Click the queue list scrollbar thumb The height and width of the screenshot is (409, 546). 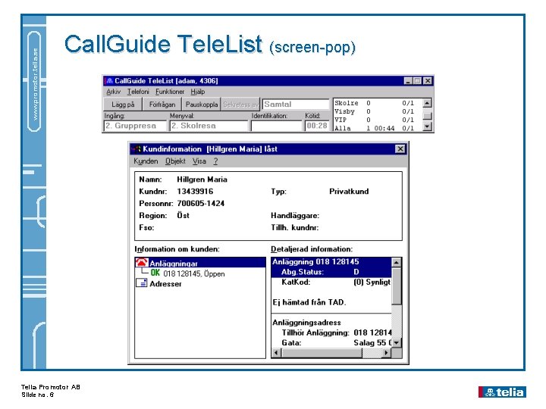[x=427, y=115]
